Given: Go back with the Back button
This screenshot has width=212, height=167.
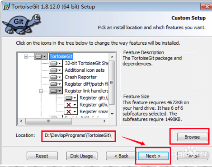Looking at the screenshot, I should (121, 156).
